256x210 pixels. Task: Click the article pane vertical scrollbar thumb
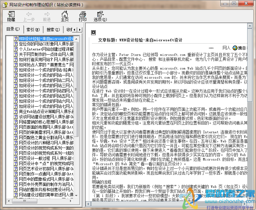(250, 65)
